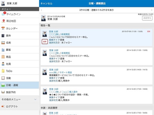
Task: Open the タイムライン speech bubble icon
Action: click(x=3, y=14)
